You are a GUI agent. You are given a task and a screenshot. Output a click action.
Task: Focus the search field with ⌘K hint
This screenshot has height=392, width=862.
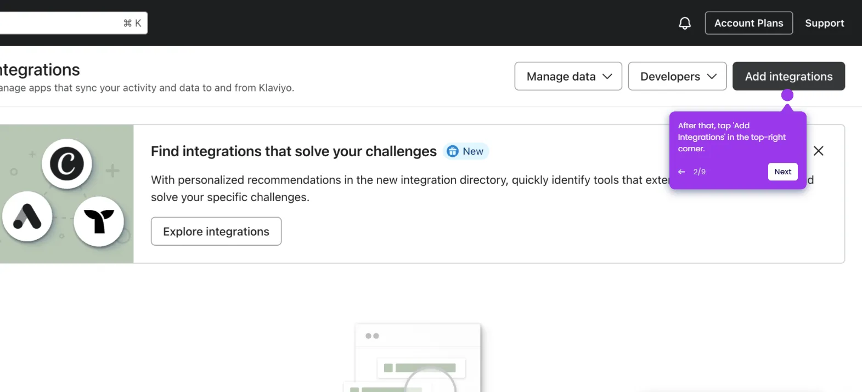coord(66,23)
